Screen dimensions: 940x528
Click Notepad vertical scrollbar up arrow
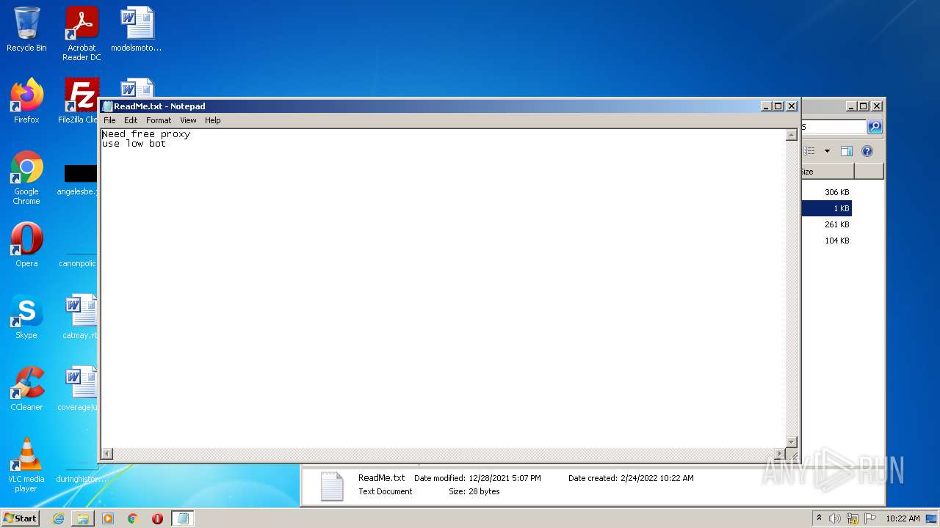792,135
